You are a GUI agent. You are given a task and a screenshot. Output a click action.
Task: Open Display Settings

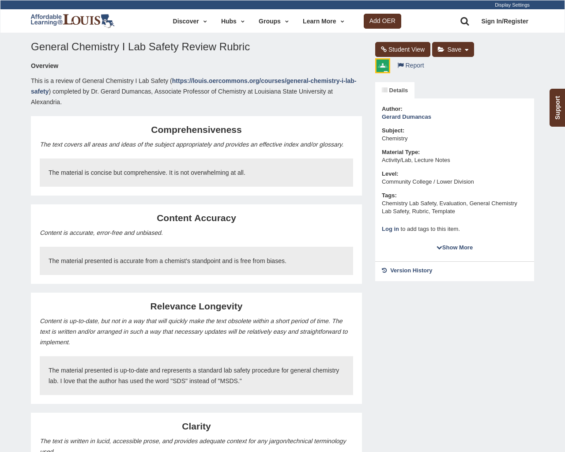[512, 4]
